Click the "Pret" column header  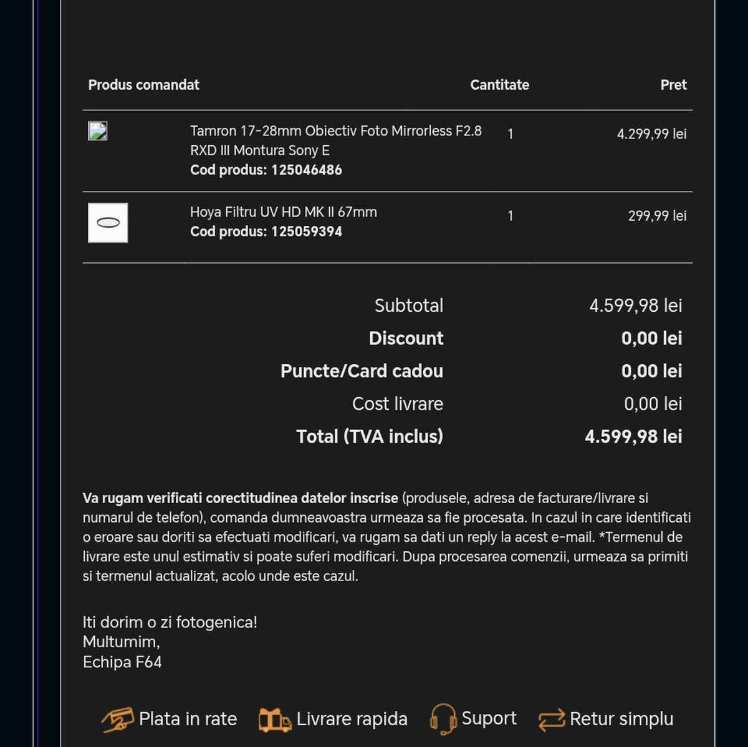[x=673, y=85]
